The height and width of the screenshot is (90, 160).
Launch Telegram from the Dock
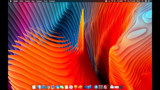[x=96, y=87]
